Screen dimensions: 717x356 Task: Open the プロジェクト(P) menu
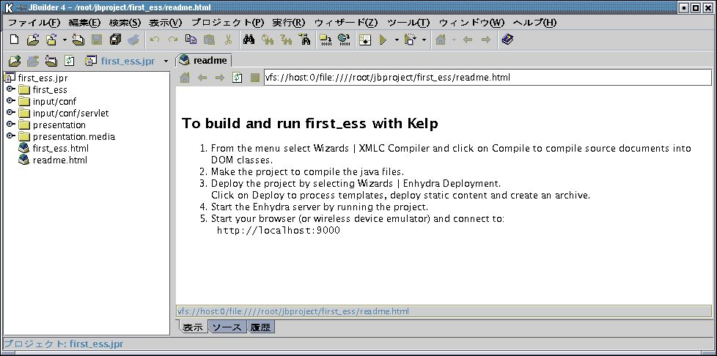tap(227, 23)
